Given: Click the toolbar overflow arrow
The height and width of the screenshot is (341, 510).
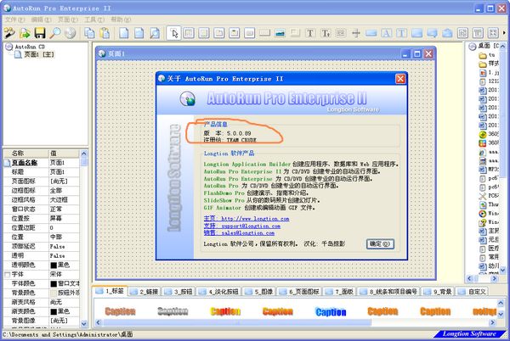Looking at the screenshot, I should click(x=504, y=33).
